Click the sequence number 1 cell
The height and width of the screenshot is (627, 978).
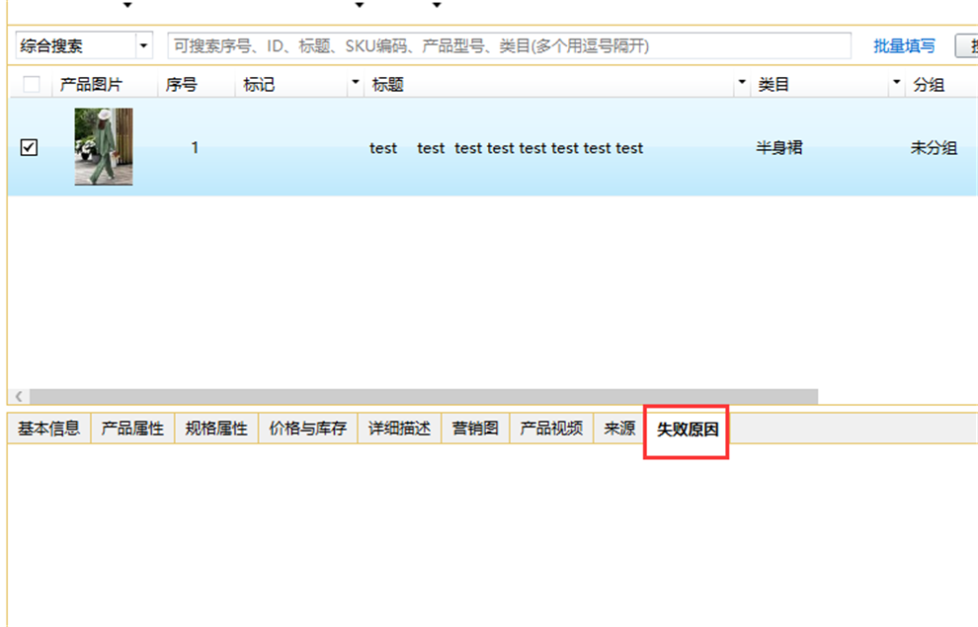tap(195, 148)
